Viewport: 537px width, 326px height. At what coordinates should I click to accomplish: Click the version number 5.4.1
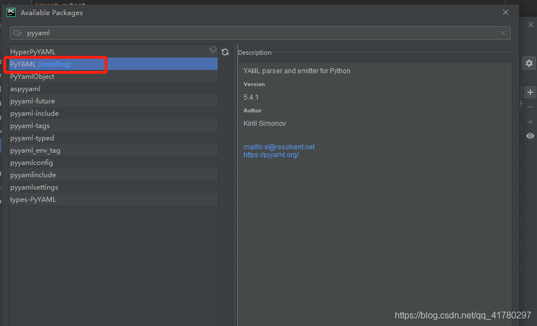point(251,97)
